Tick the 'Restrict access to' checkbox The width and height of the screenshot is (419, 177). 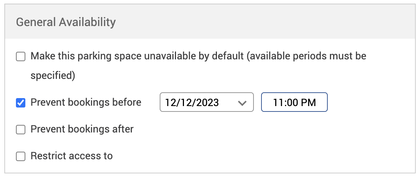[21, 156]
